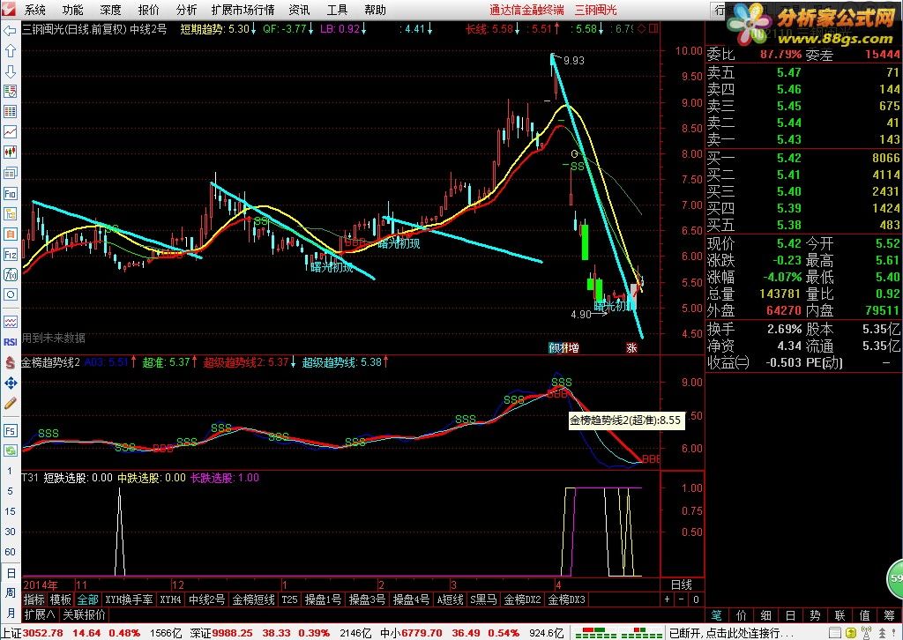Open the 功能 menu
This screenshot has width=903, height=640.
pyautogui.click(x=72, y=10)
